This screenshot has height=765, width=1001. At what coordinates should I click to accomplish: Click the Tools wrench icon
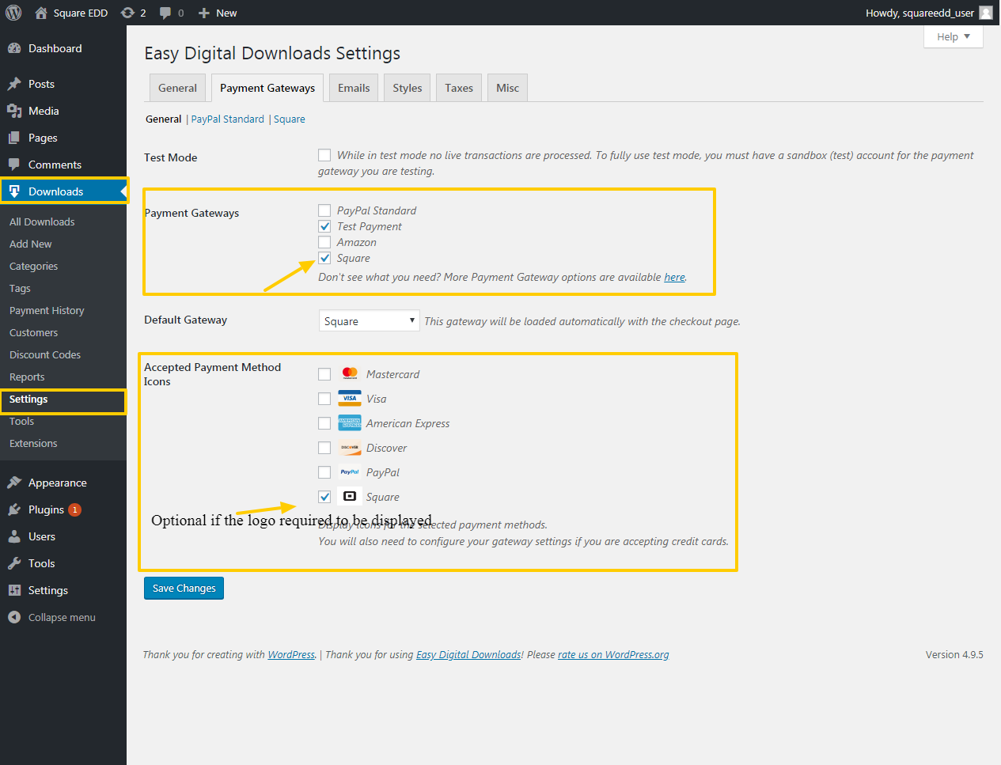coord(14,563)
